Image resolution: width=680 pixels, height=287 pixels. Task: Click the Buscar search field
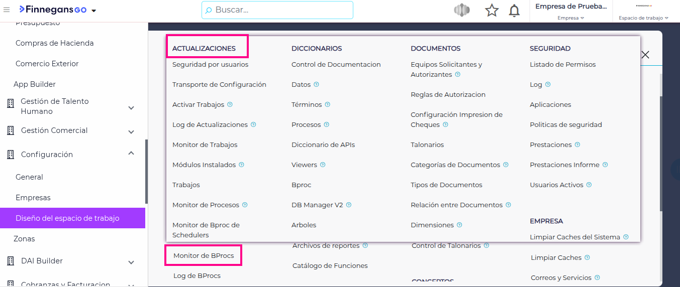point(277,10)
